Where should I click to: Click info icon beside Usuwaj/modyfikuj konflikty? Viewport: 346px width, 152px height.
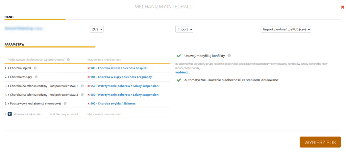[x=229, y=56]
